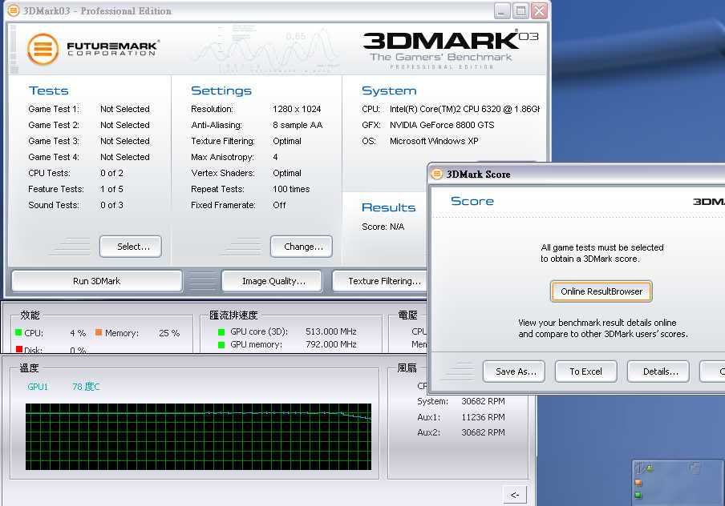Viewport: 725px width, 506px height.
Task: Click the 3DMark Score dialog title icon
Action: point(436,174)
